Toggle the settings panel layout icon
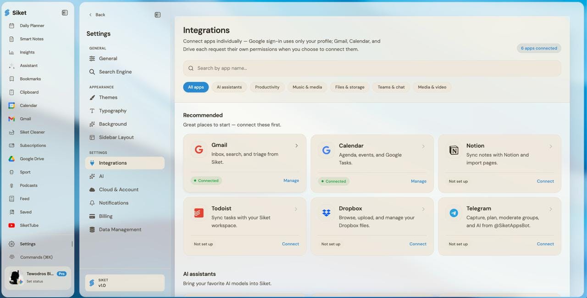This screenshot has height=298, width=587. [158, 15]
